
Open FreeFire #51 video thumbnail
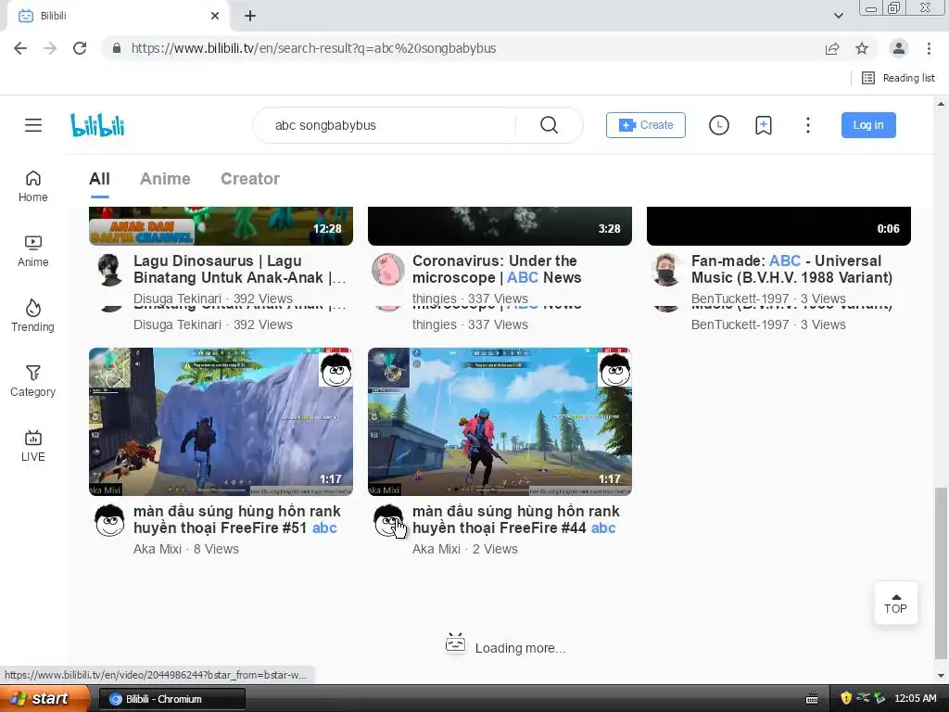point(221,422)
